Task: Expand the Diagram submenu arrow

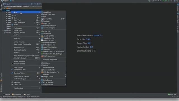Action: [x=65, y=74]
